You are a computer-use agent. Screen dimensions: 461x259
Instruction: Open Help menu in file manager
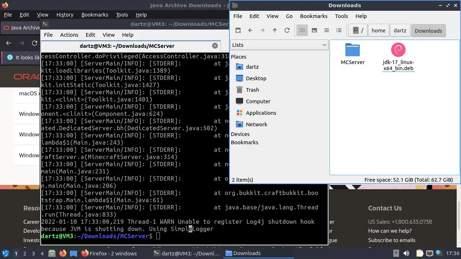pyautogui.click(x=361, y=16)
